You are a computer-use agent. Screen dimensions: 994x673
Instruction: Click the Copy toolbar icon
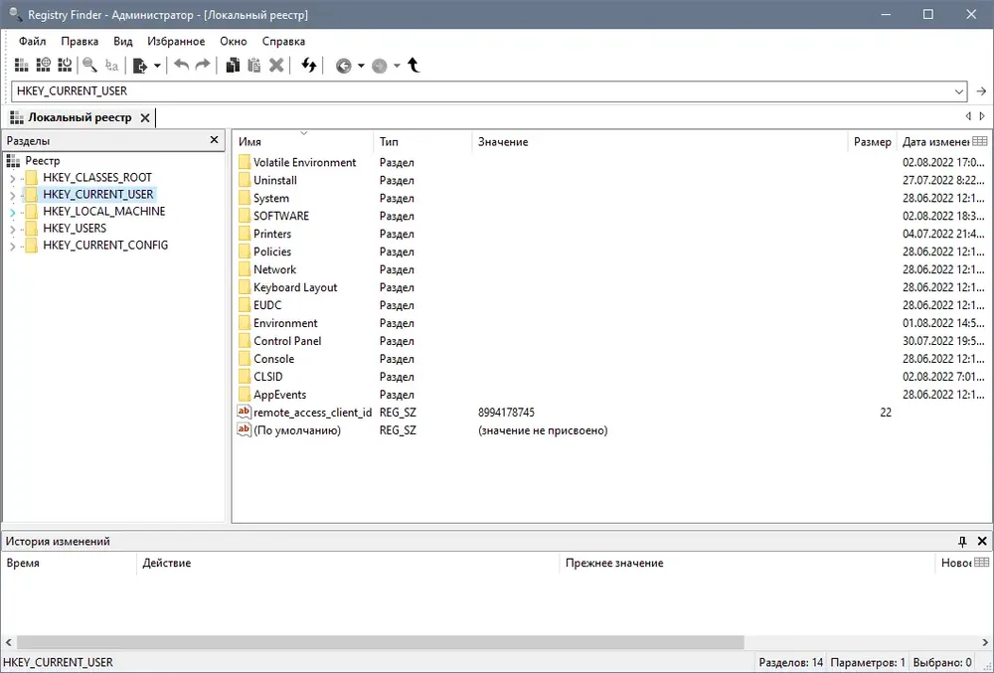click(233, 65)
